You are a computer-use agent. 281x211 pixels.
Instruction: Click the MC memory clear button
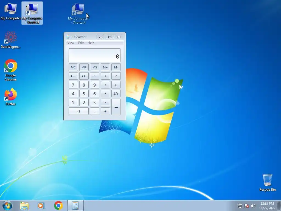73,67
